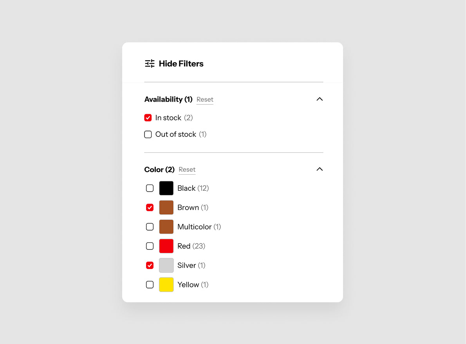The height and width of the screenshot is (344, 466).
Task: Uncheck the Brown color checkbox
Action: tap(150, 208)
